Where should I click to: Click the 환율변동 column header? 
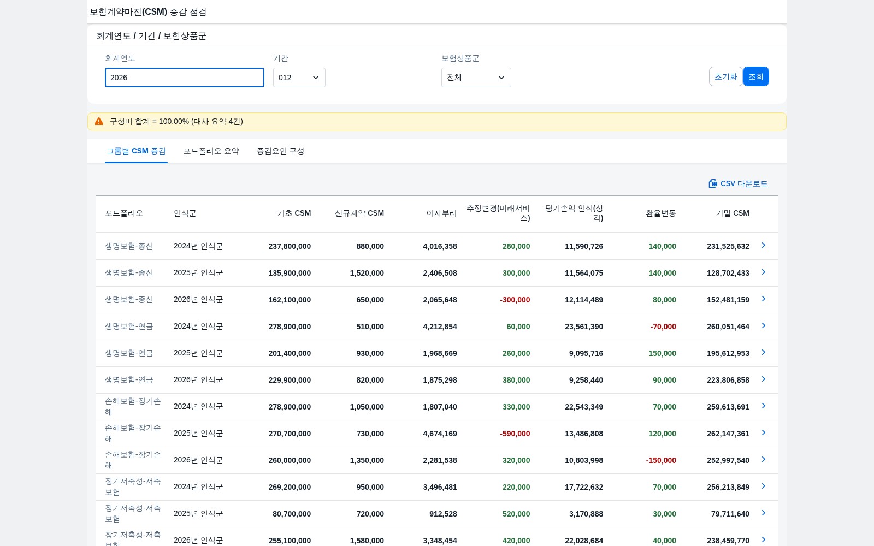(661, 213)
